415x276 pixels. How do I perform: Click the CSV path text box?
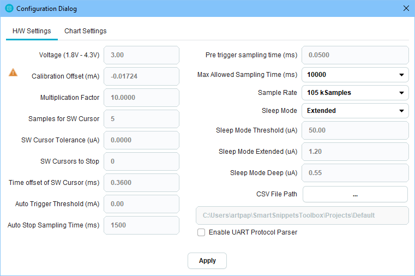pyautogui.click(x=302, y=215)
